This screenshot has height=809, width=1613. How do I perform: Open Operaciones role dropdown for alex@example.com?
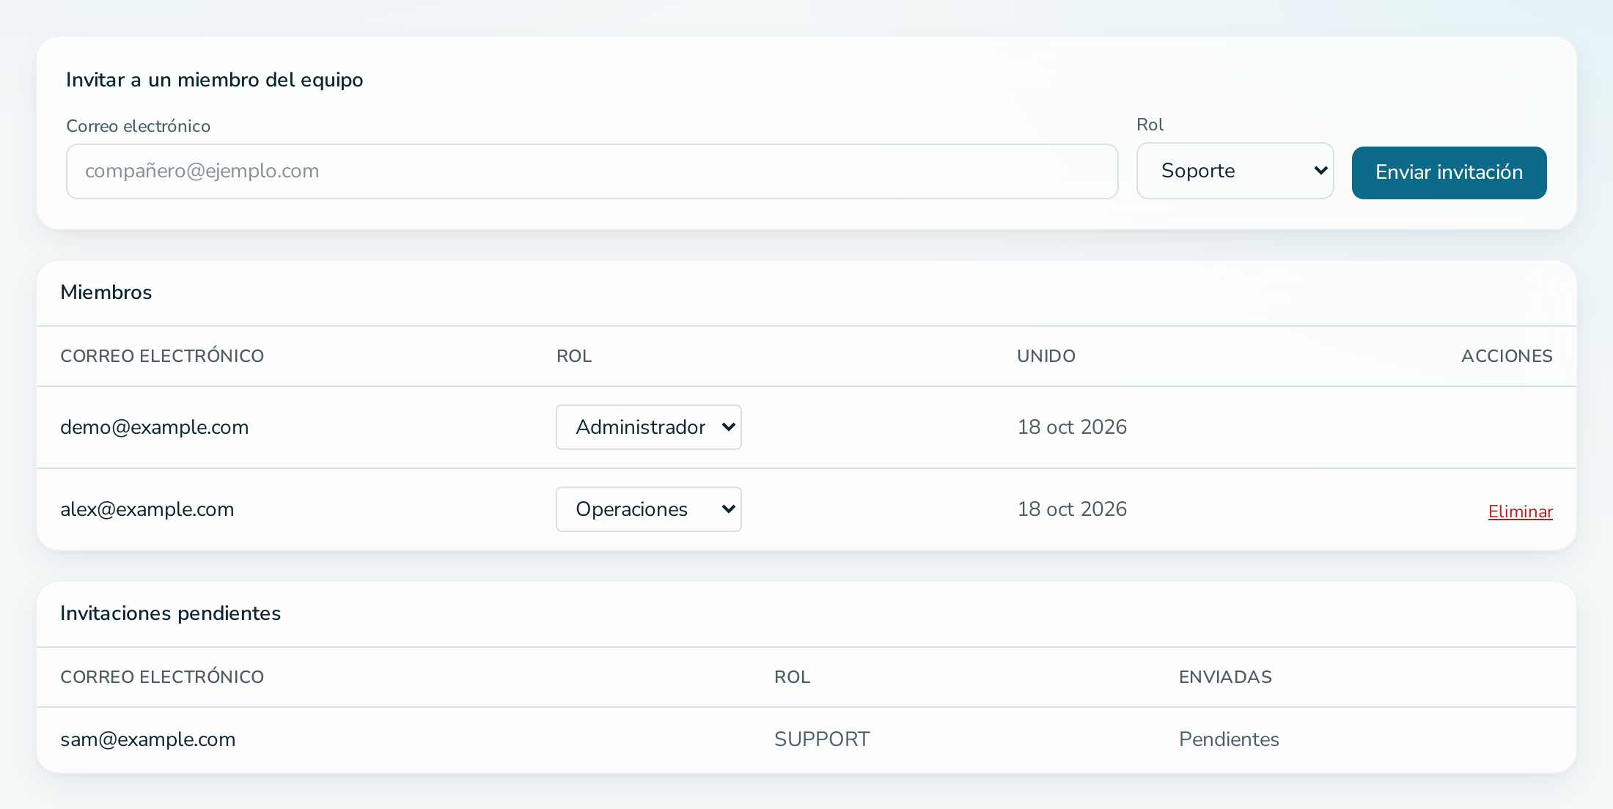(x=648, y=509)
